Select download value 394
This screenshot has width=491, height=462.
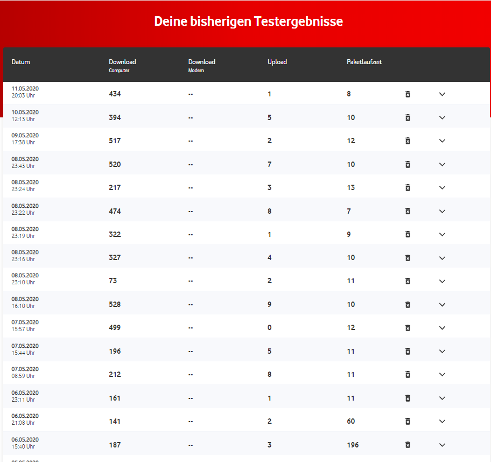(x=115, y=117)
